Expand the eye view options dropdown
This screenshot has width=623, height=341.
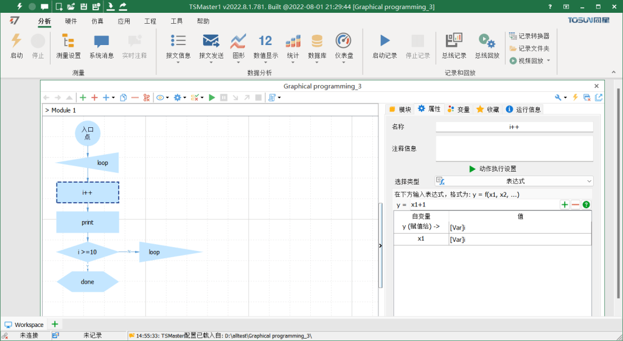[163, 97]
